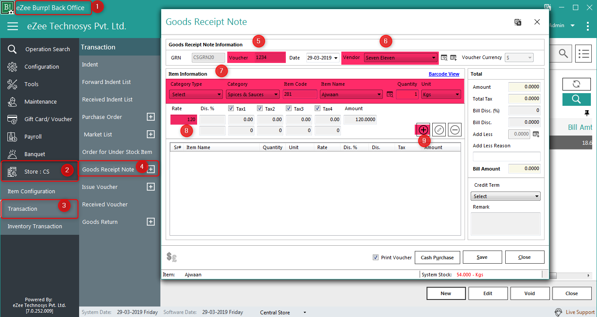
Task: Open the Credit Term dropdown
Action: (x=505, y=196)
